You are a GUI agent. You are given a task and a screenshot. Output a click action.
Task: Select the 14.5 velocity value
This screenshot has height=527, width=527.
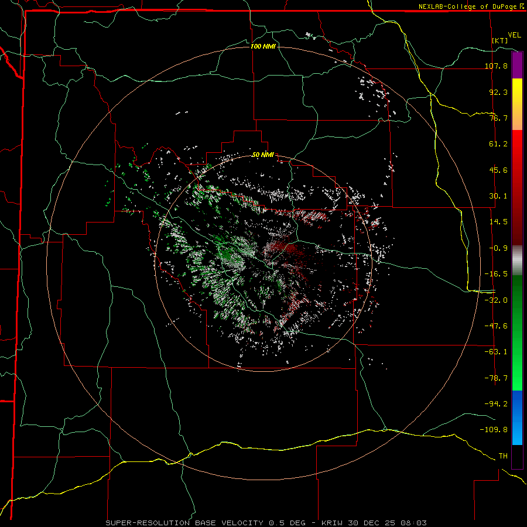[x=498, y=222]
